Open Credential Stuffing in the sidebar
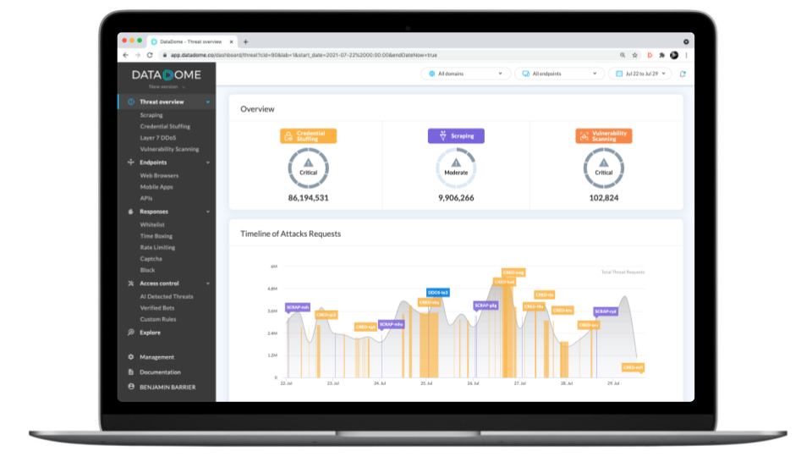The width and height of the screenshot is (812, 457). point(165,126)
